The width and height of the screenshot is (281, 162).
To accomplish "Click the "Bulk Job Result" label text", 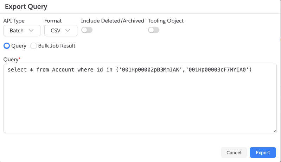I will click(x=57, y=46).
